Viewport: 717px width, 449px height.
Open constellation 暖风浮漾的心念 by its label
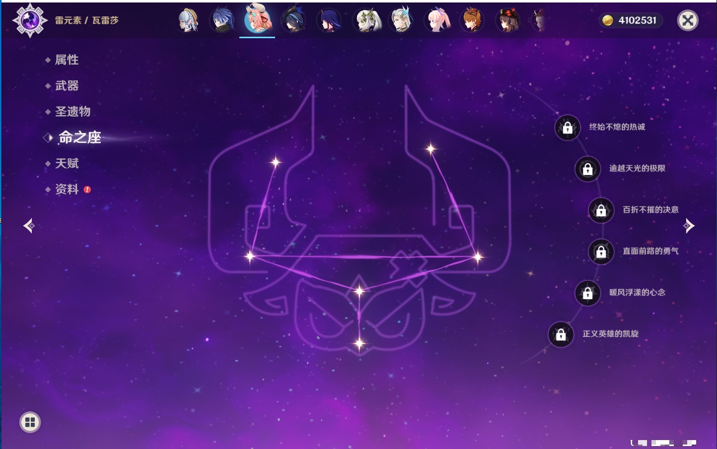point(638,292)
